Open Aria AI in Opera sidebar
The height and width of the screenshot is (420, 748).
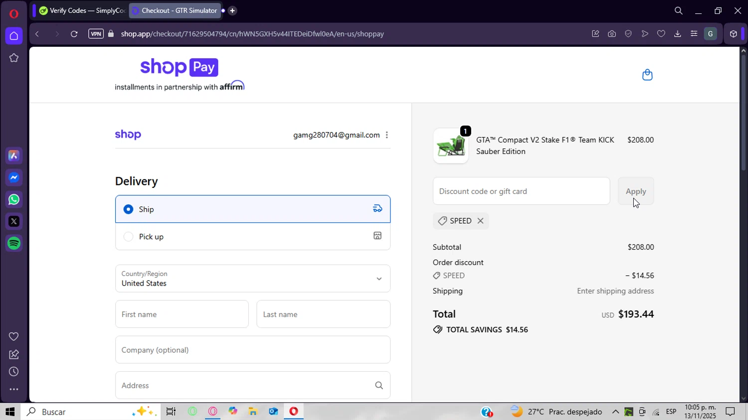tap(14, 156)
